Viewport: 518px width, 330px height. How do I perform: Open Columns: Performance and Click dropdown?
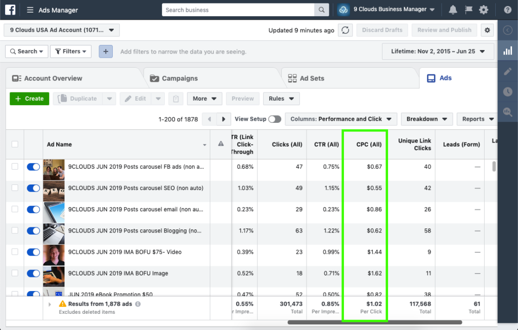pyautogui.click(x=341, y=119)
